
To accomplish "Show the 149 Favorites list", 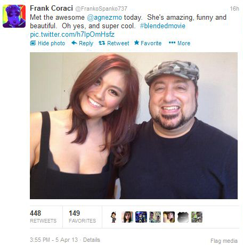I will pyautogui.click(x=82, y=217).
